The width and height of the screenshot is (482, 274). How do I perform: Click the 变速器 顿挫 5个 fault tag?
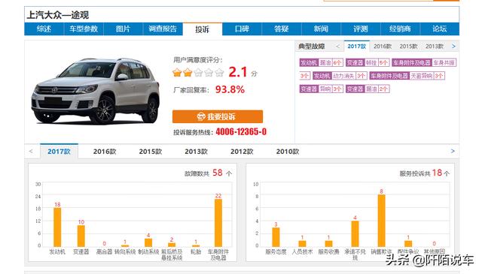(368, 63)
